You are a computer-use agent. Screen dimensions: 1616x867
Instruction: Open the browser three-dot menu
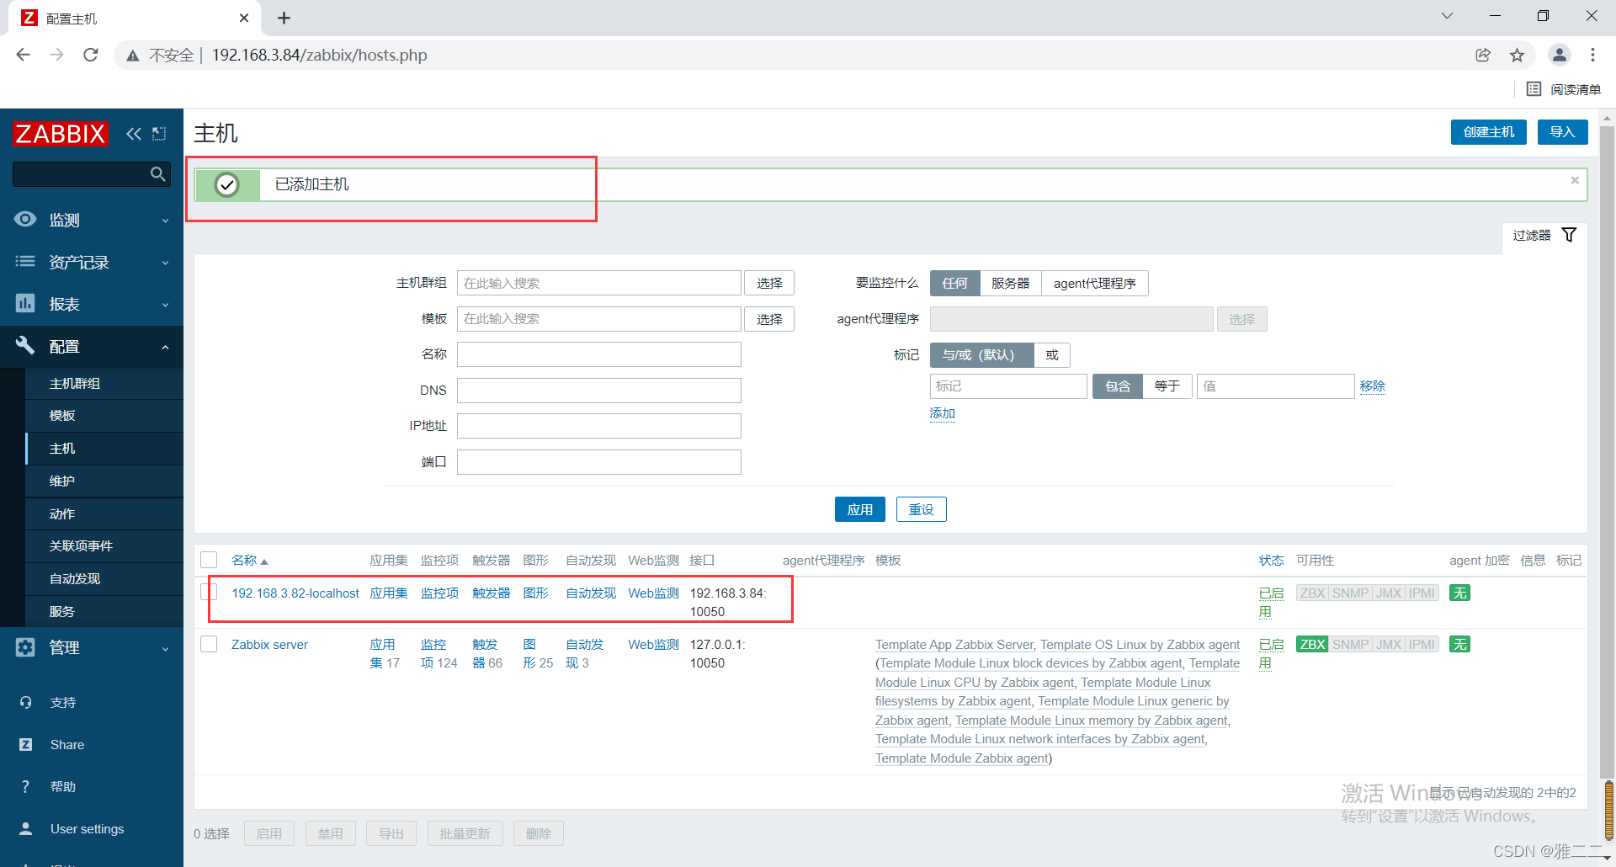point(1592,55)
